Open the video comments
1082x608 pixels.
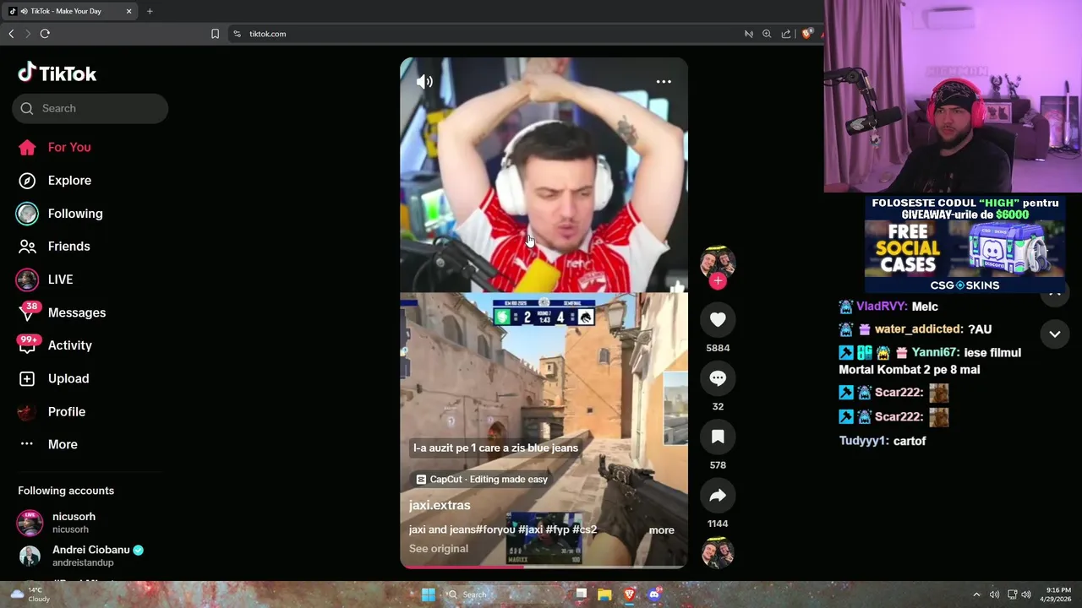point(718,378)
